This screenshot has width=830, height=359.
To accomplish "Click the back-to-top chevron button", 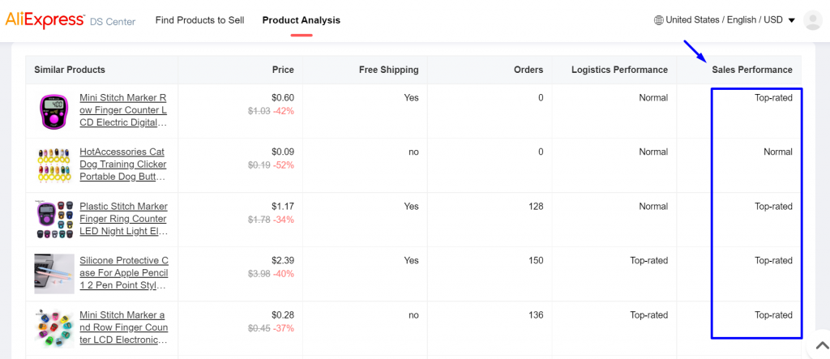I will click(822, 346).
